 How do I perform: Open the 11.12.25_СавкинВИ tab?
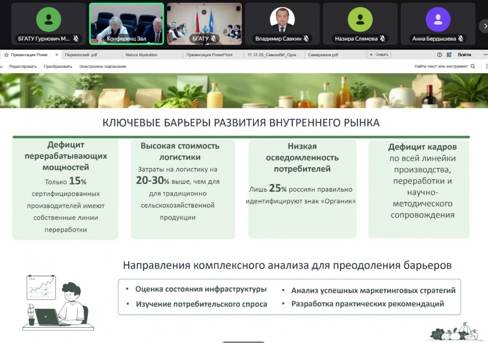point(273,55)
